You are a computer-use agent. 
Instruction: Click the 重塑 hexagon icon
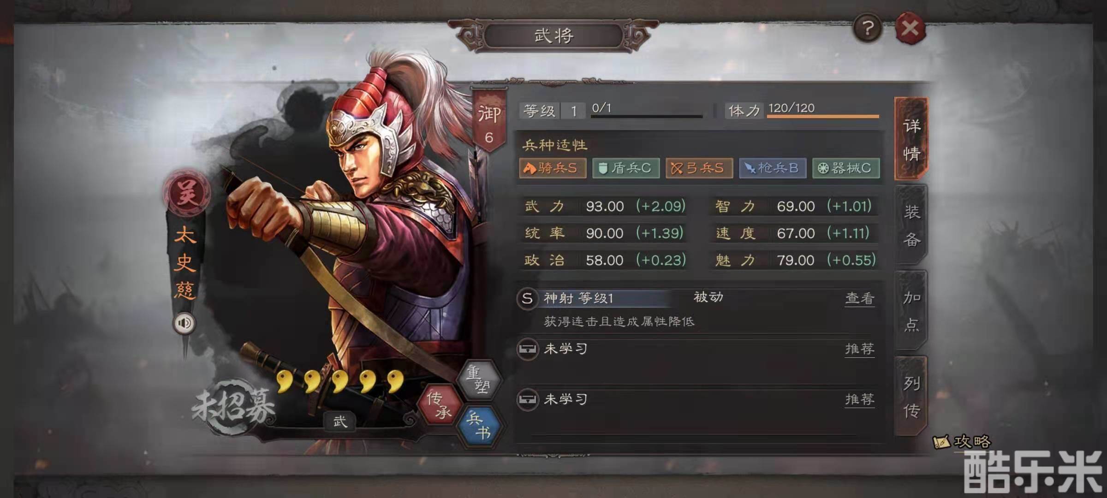pyautogui.click(x=479, y=379)
